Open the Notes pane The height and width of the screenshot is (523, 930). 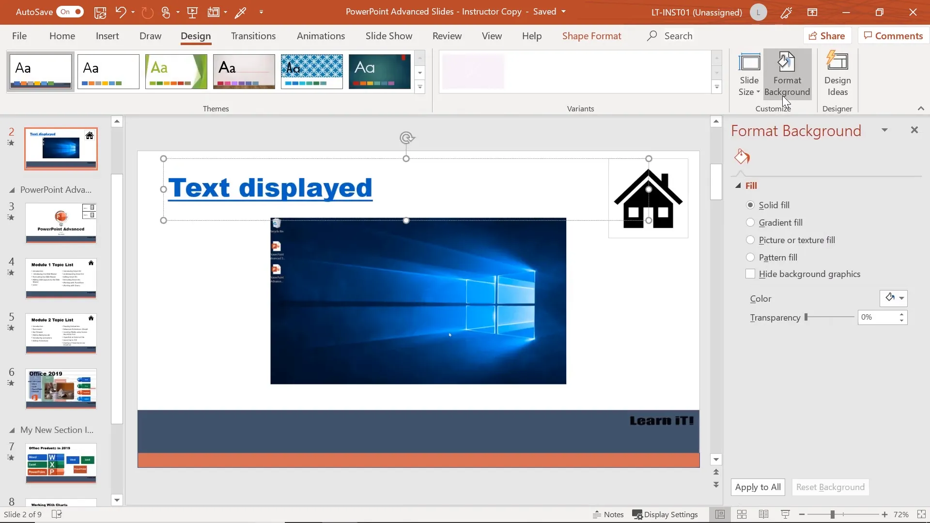tap(608, 514)
